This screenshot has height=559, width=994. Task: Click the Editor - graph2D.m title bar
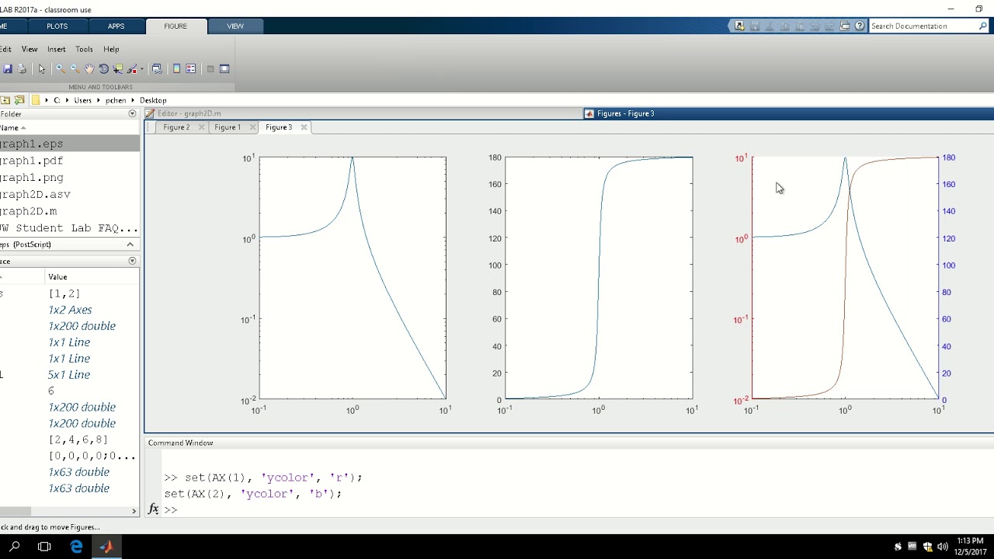click(x=363, y=113)
